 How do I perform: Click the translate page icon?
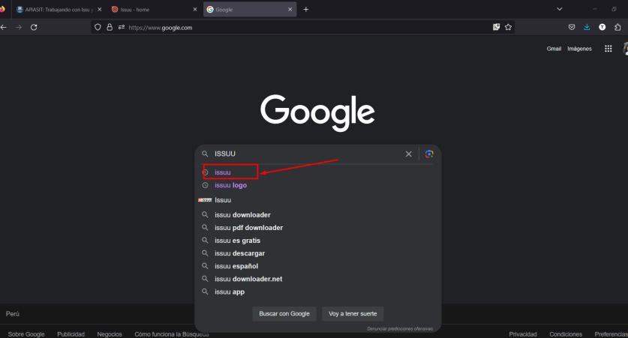(x=496, y=27)
